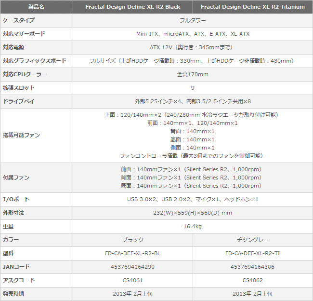313x301 pixels.
Task: Click the 付属ファン row label
Action: [x=16, y=178]
